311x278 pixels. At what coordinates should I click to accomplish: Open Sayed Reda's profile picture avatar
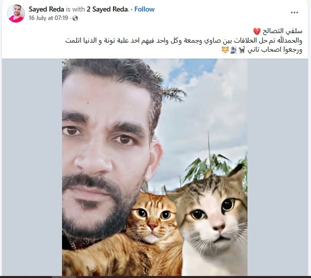click(x=16, y=14)
